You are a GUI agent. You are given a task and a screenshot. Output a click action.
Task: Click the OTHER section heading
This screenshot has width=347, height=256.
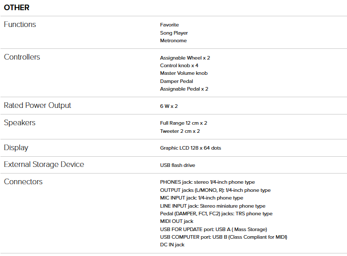click(17, 8)
